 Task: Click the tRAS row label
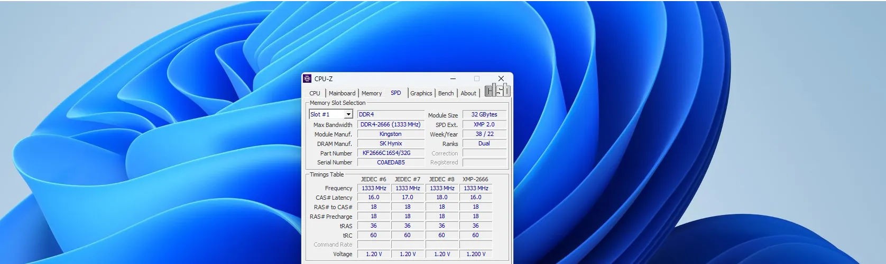point(346,226)
